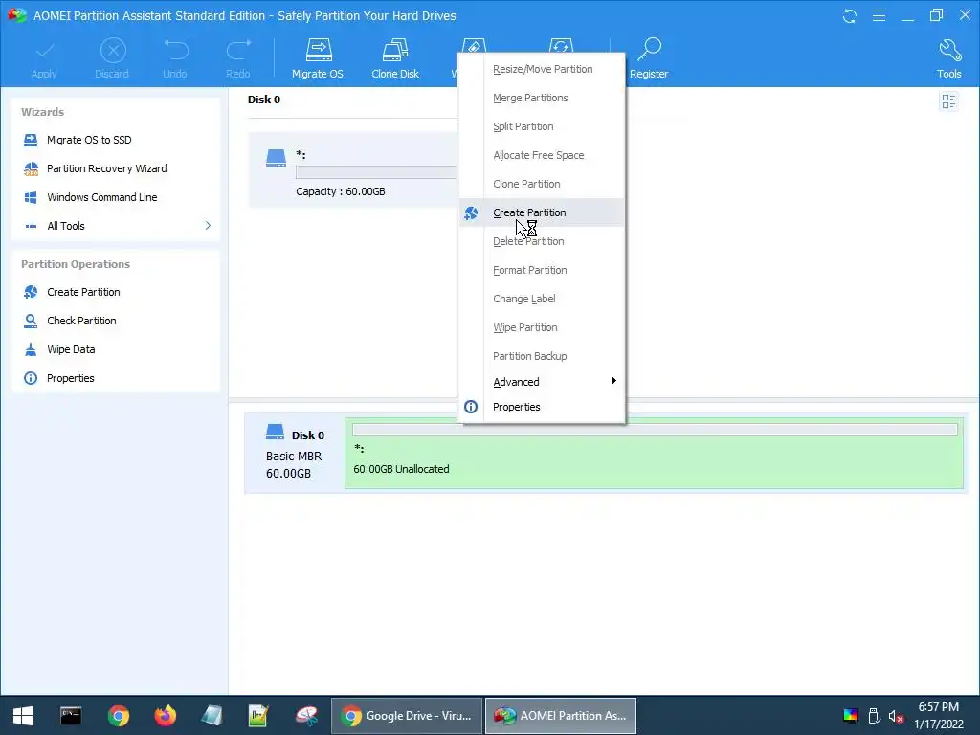This screenshot has width=980, height=735.
Task: Open Migrate OS from the toolbar
Action: coord(318,59)
